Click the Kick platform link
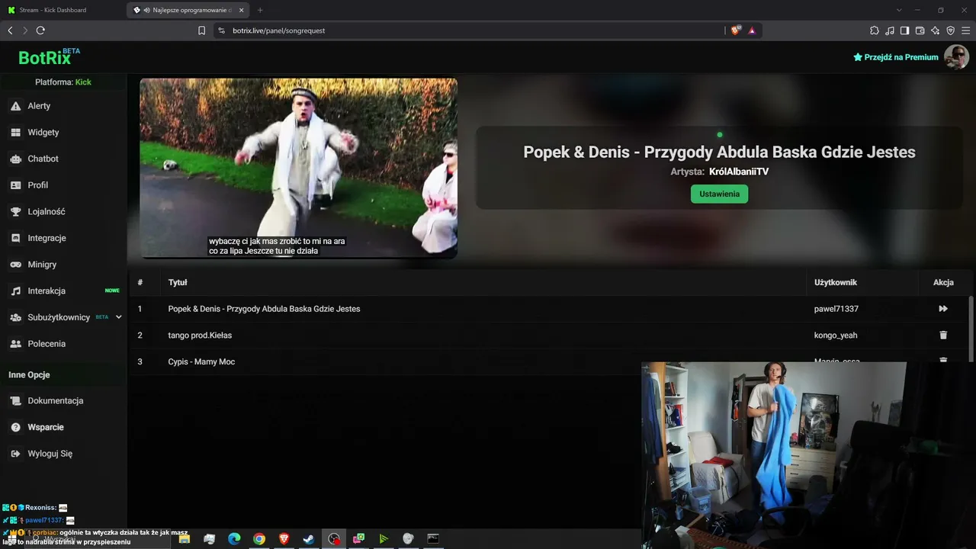 click(83, 82)
